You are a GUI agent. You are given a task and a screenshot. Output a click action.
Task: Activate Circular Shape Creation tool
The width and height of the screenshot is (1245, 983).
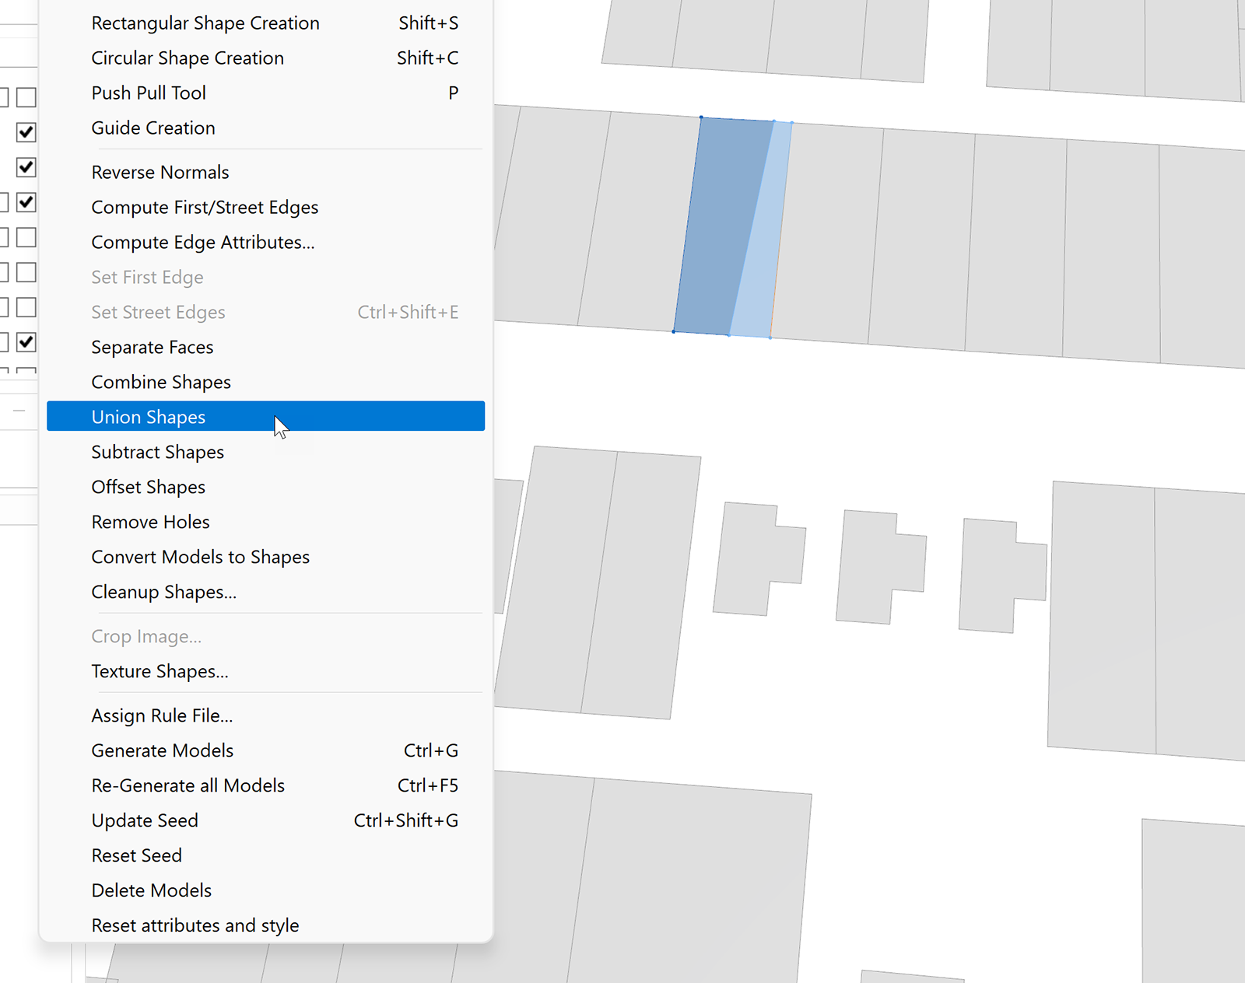pos(187,58)
